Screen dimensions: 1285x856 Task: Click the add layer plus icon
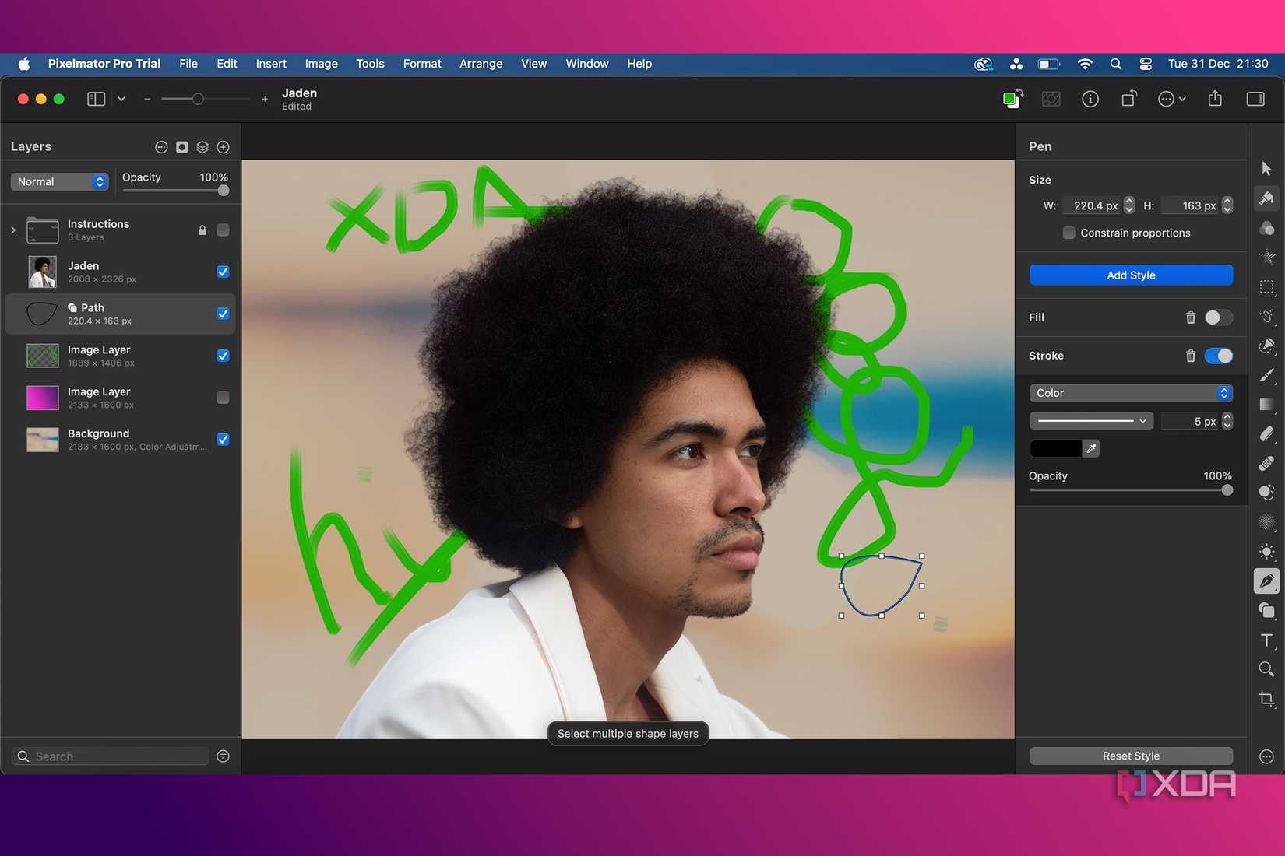(x=224, y=147)
